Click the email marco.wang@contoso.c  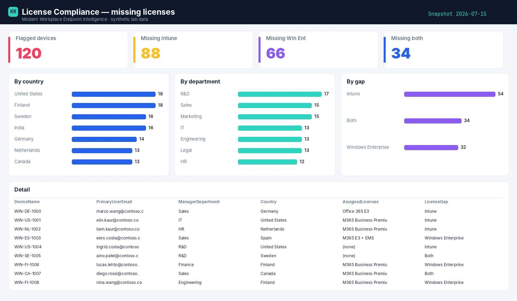120,211
